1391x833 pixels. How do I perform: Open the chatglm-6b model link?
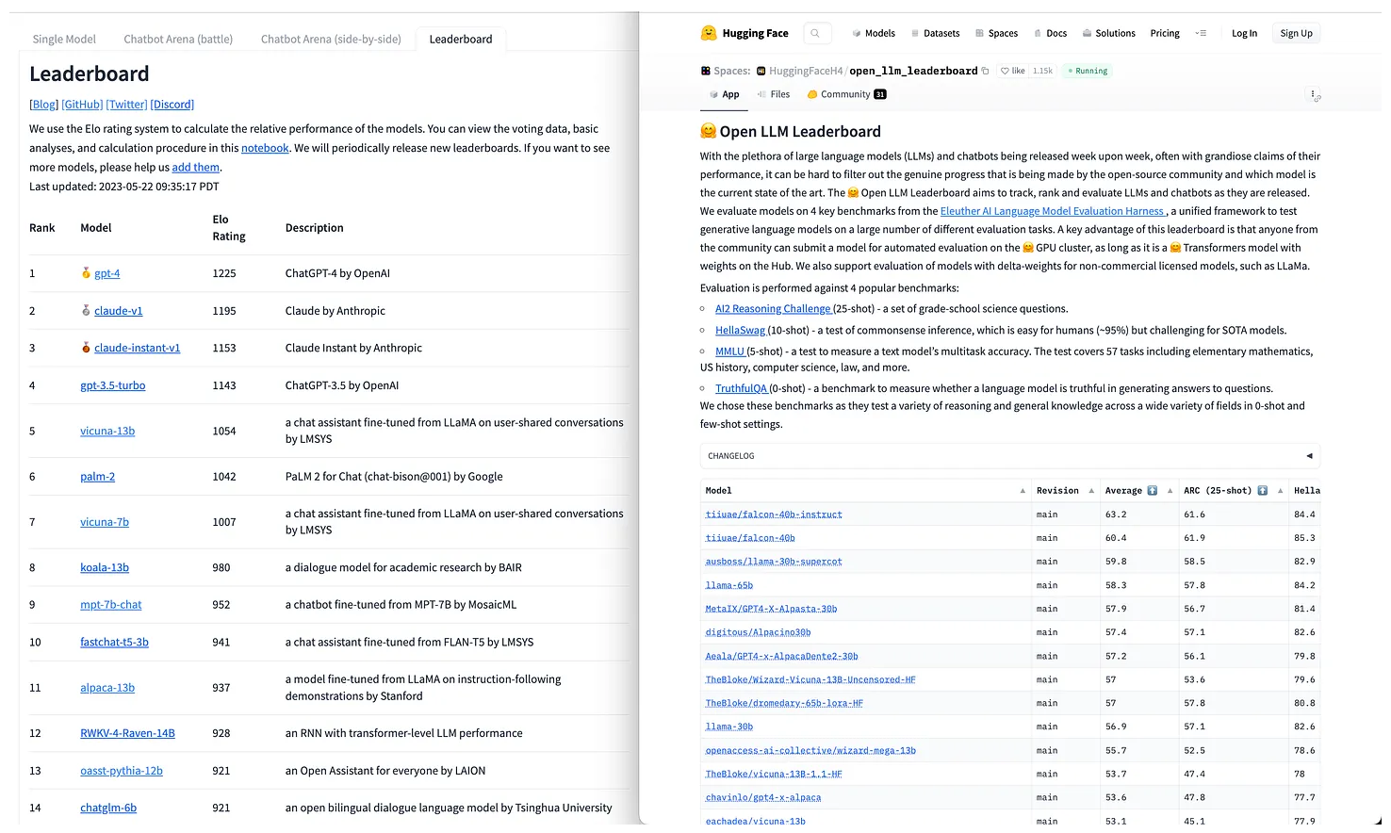[x=108, y=808]
